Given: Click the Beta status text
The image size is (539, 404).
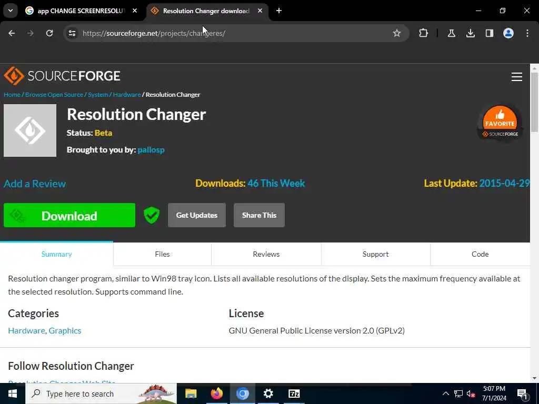Looking at the screenshot, I should [x=104, y=133].
